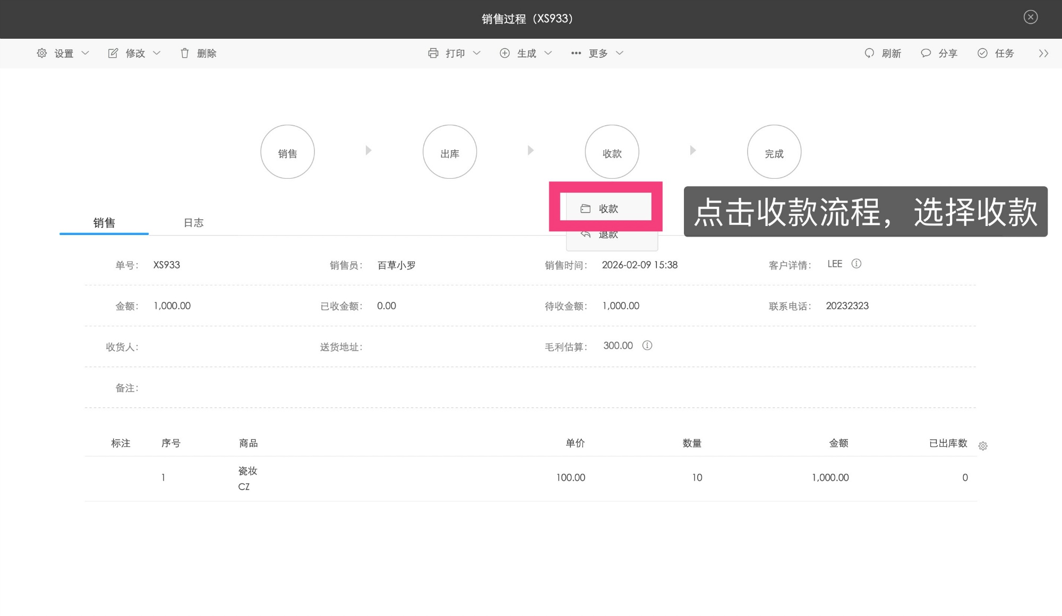This screenshot has height=616, width=1062.
Task: Open table column settings gear
Action: [983, 446]
